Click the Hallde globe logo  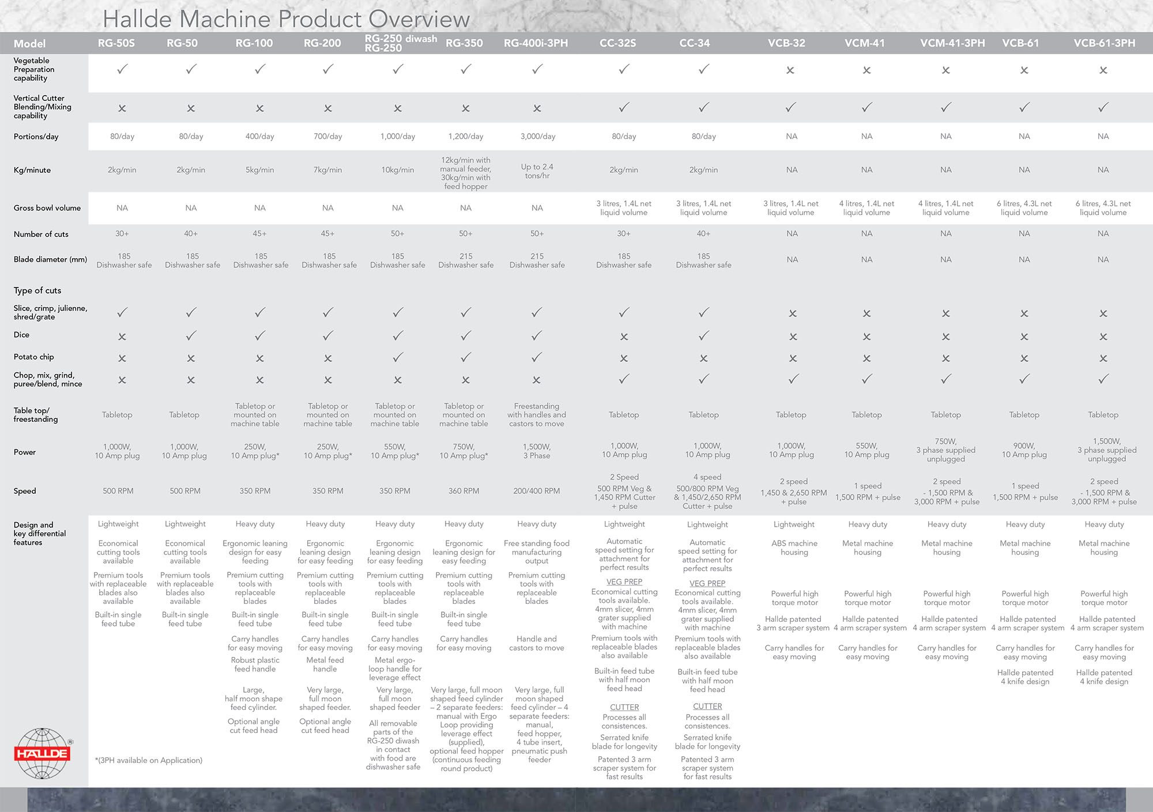[42, 753]
